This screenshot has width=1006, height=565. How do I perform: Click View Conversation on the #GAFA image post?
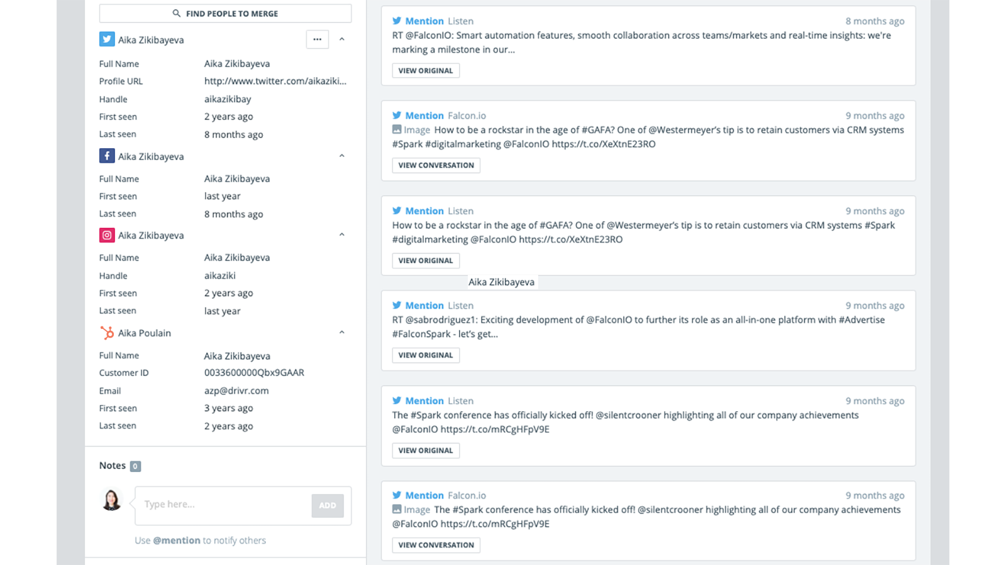(436, 165)
